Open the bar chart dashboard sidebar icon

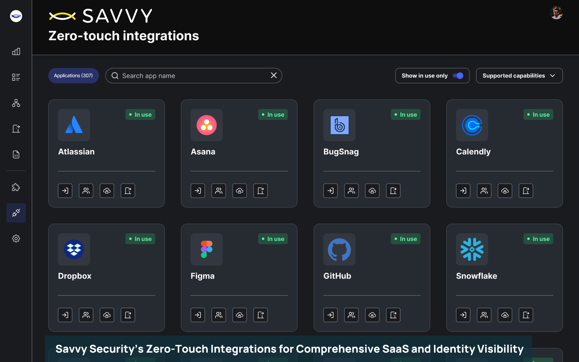coord(16,52)
